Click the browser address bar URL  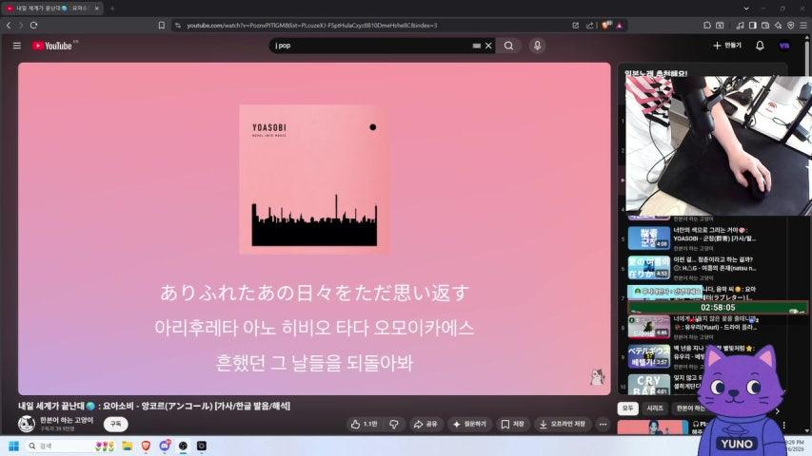pyautogui.click(x=311, y=25)
